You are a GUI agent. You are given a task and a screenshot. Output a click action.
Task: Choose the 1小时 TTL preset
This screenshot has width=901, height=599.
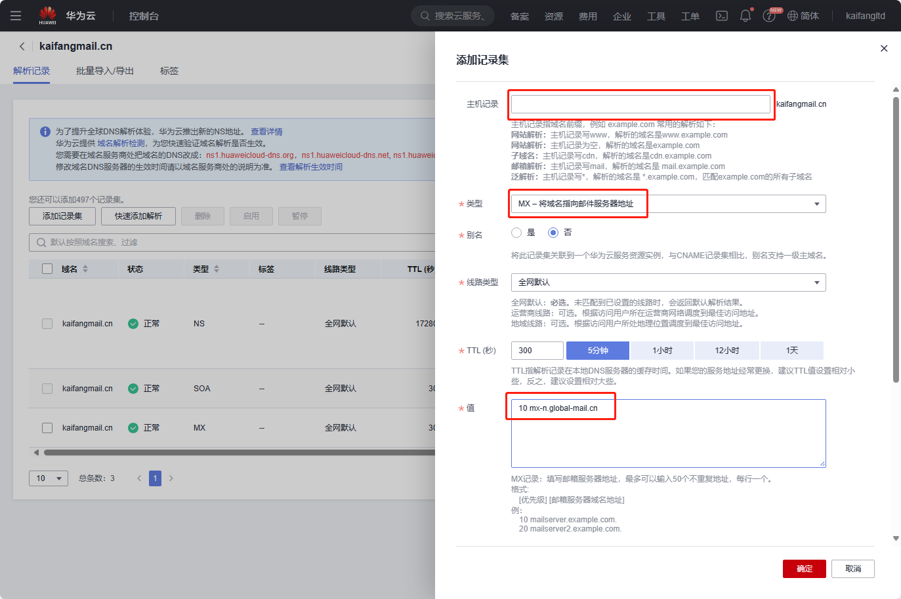pyautogui.click(x=662, y=351)
